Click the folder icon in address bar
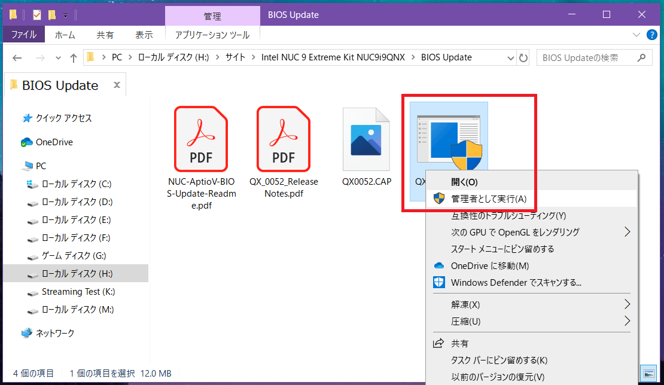 90,57
